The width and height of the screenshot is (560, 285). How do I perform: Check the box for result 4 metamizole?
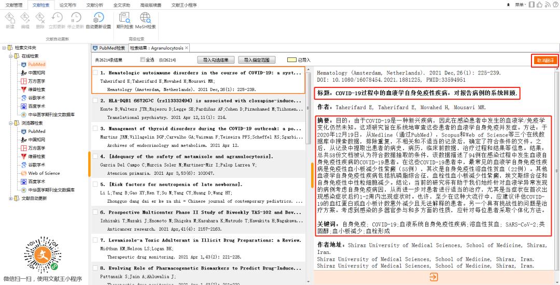(x=95, y=156)
